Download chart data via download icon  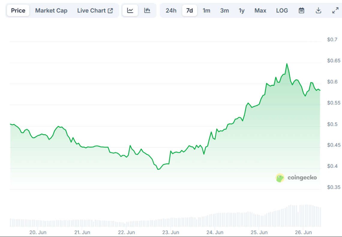(x=318, y=10)
